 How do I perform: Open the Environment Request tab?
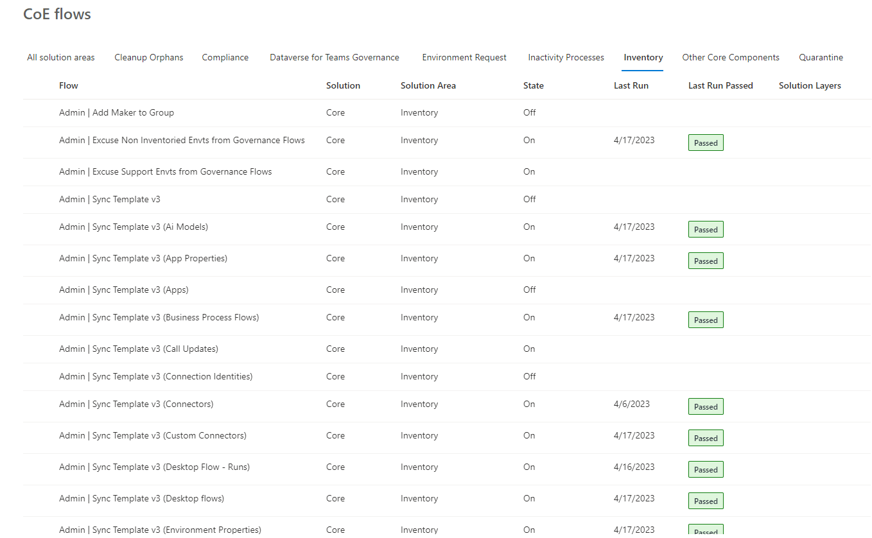point(464,57)
